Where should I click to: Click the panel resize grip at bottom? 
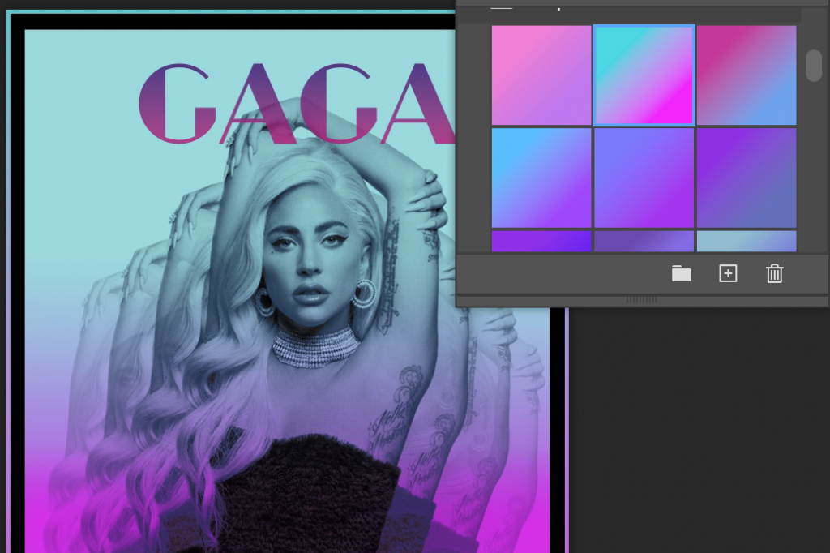(x=642, y=300)
